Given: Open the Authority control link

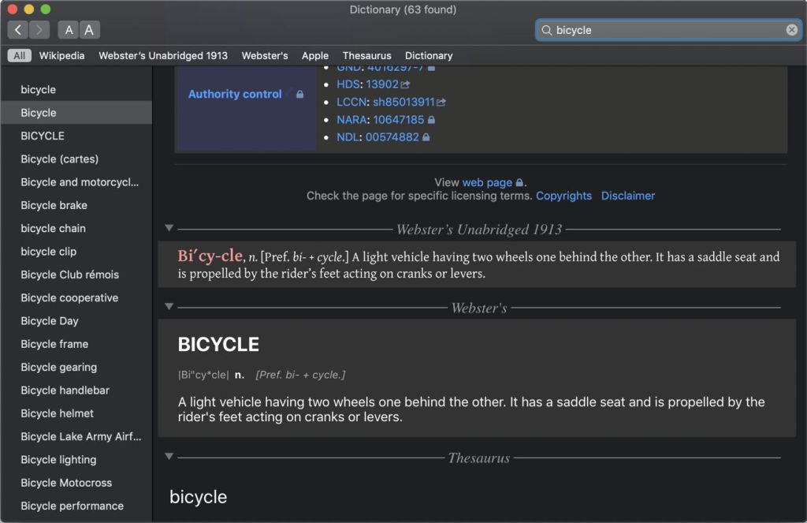Looking at the screenshot, I should click(235, 94).
